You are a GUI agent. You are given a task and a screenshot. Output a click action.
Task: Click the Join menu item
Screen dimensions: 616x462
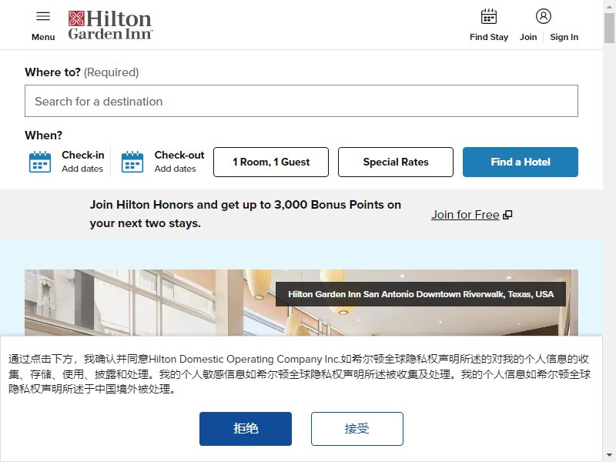tap(528, 37)
